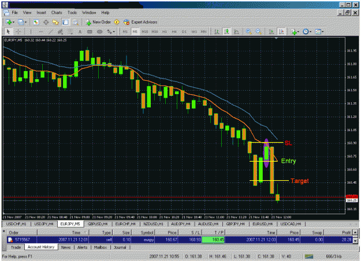Switch to the M5 timeframe button
Screen dimensions: 361x261
point(135,32)
